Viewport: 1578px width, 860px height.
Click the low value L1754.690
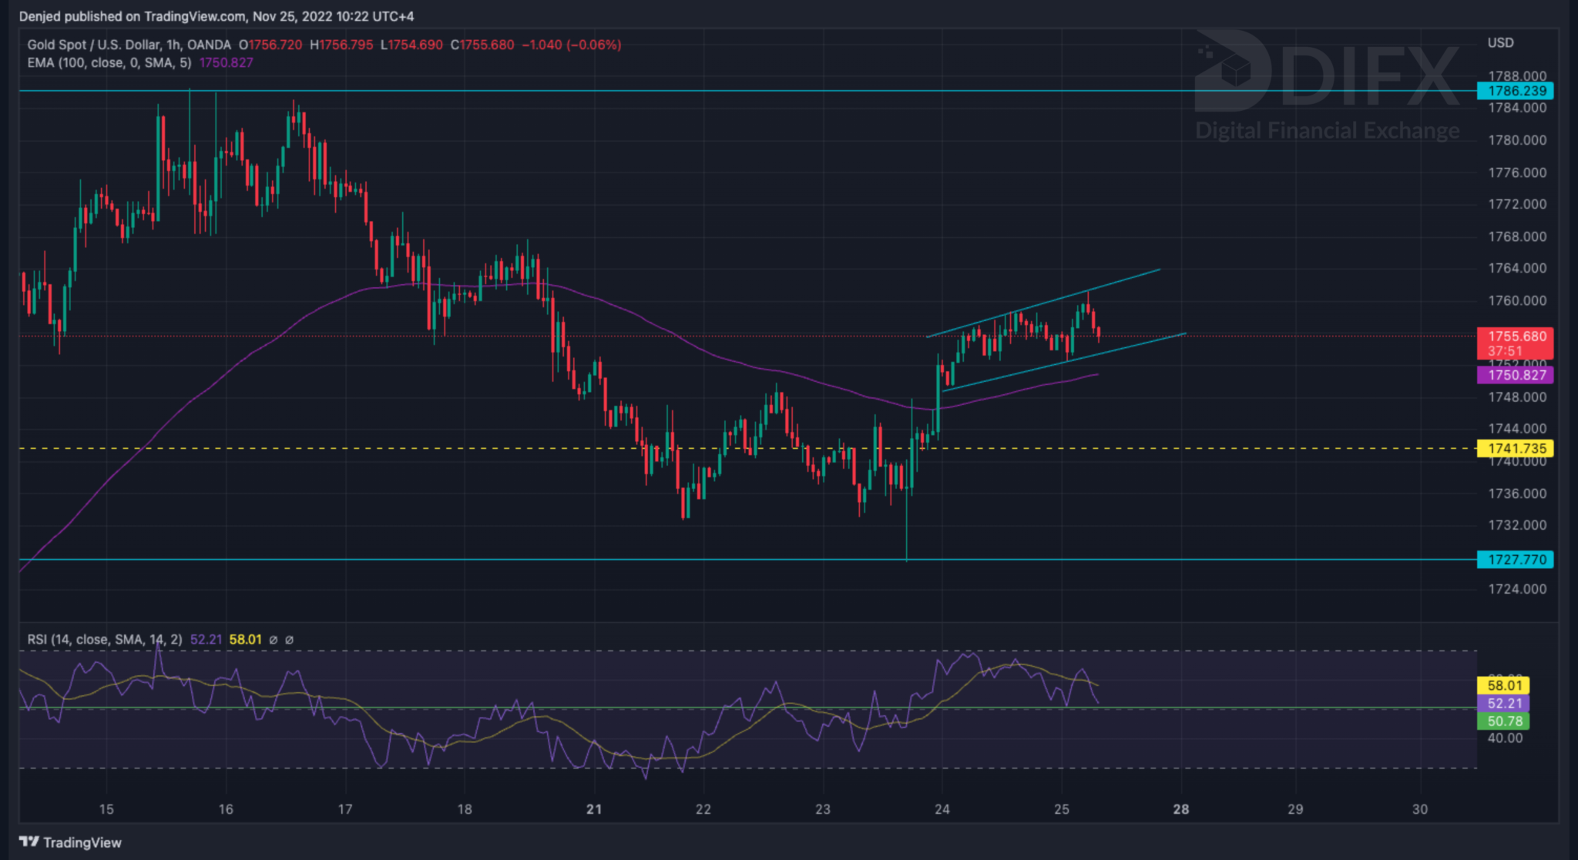[x=411, y=45]
